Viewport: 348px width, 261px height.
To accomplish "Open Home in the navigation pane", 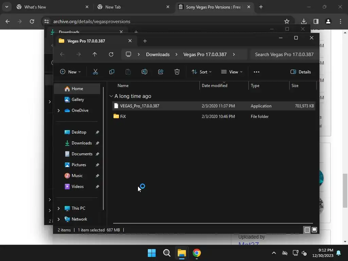I will 77,89.
